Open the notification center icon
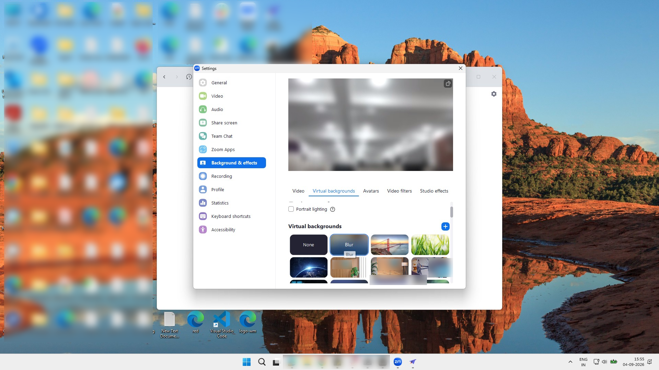 [x=650, y=362]
